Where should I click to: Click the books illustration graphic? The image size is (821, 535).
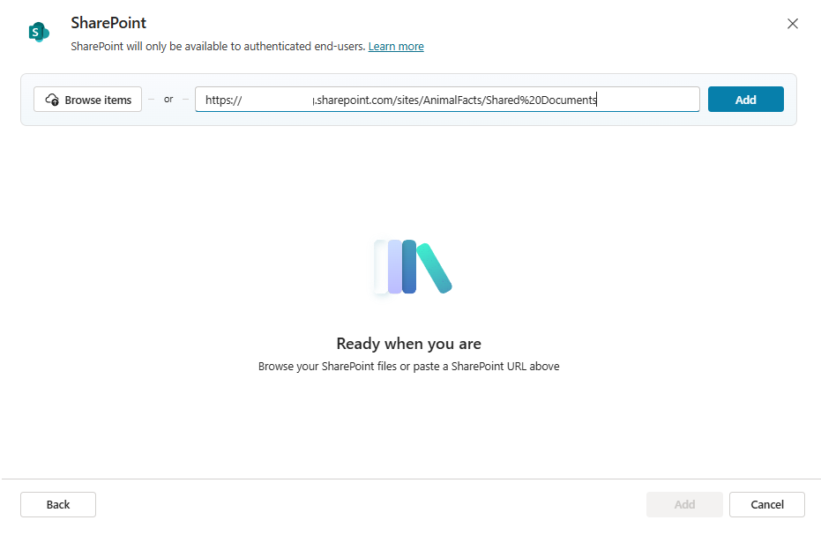413,267
